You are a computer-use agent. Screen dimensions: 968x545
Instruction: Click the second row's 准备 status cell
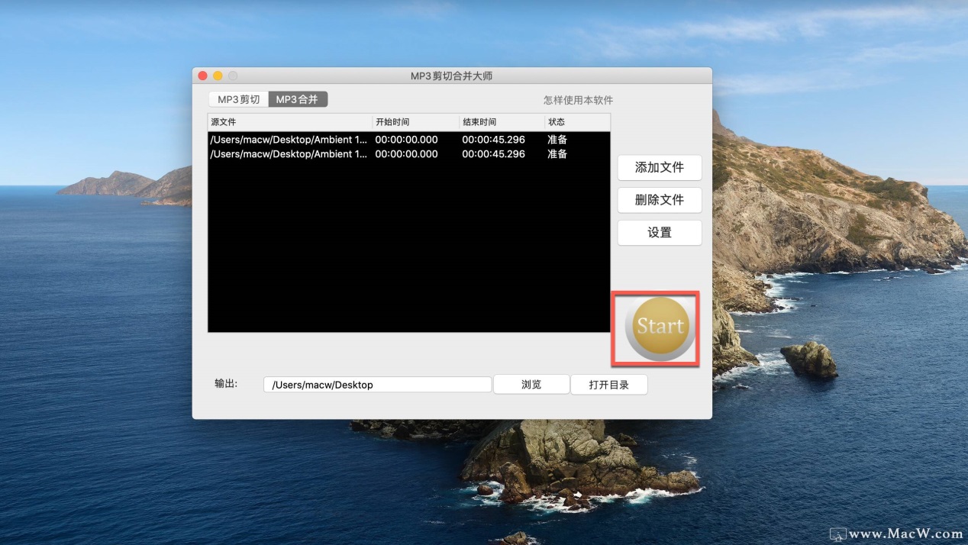[x=557, y=154]
